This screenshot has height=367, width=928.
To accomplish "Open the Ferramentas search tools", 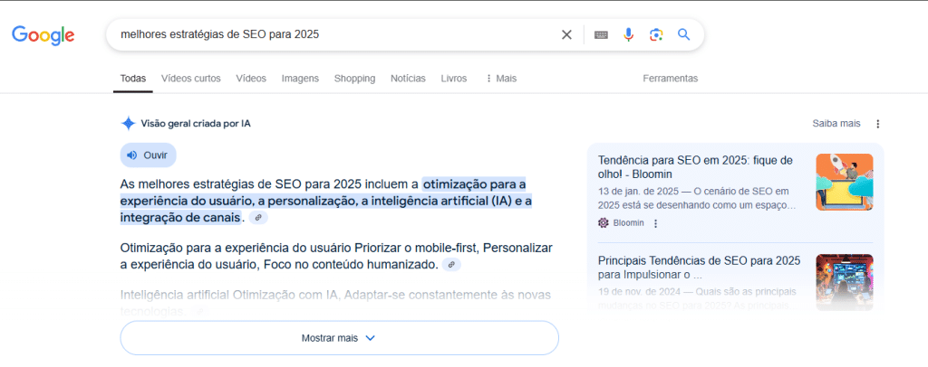I will pyautogui.click(x=670, y=79).
